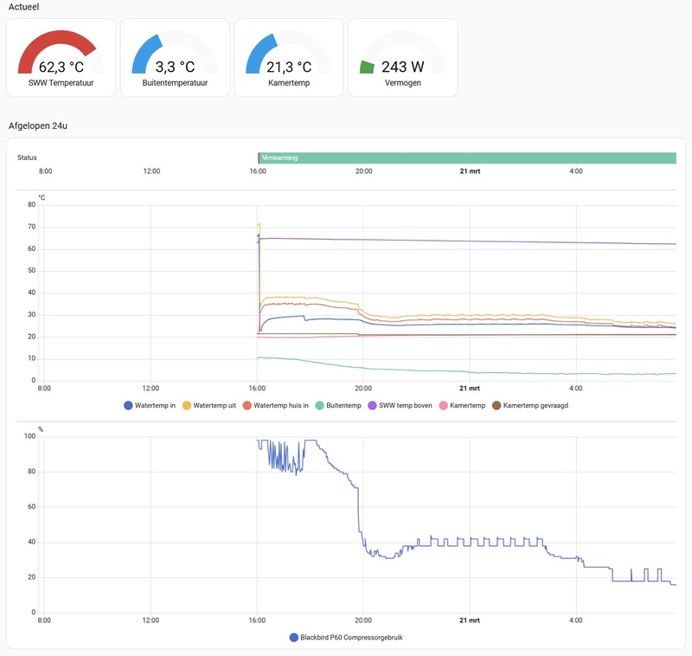Open the SWW Temperatuur gauge card
The height and width of the screenshot is (656, 692).
pos(61,57)
